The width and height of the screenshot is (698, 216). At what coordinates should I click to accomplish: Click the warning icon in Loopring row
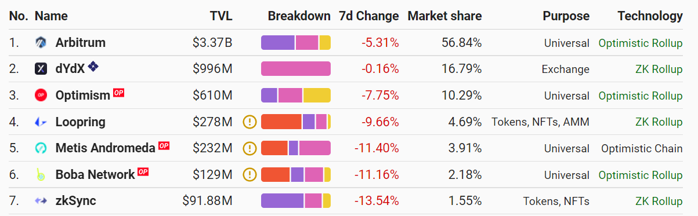[249, 122]
